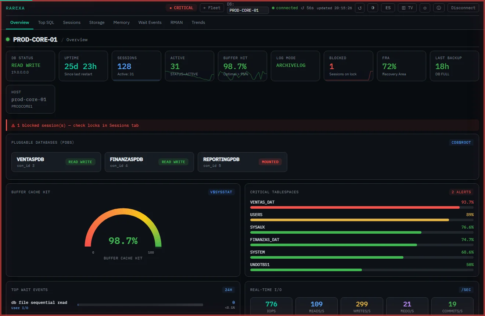This screenshot has height=316, width=485.
Task: Click the 21 REDO/S tile
Action: [407, 306]
